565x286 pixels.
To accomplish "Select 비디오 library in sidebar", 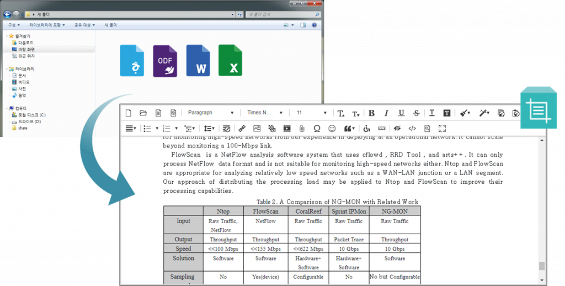I will pyautogui.click(x=24, y=82).
